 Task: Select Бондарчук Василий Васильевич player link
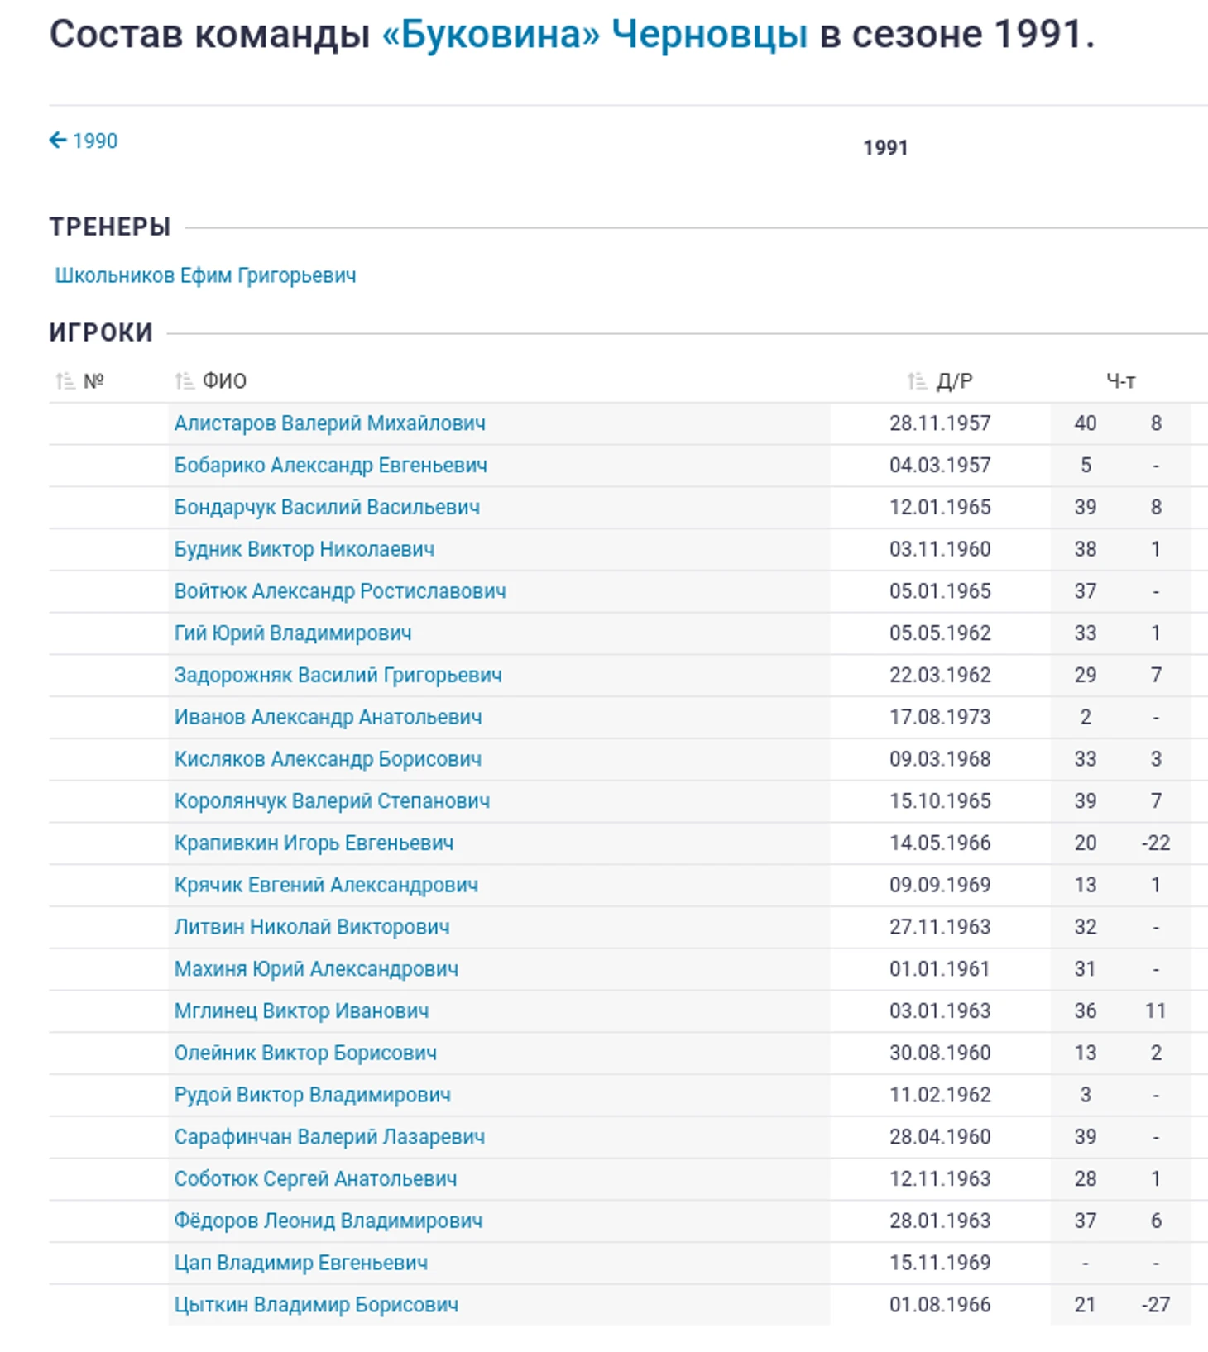pyautogui.click(x=326, y=507)
